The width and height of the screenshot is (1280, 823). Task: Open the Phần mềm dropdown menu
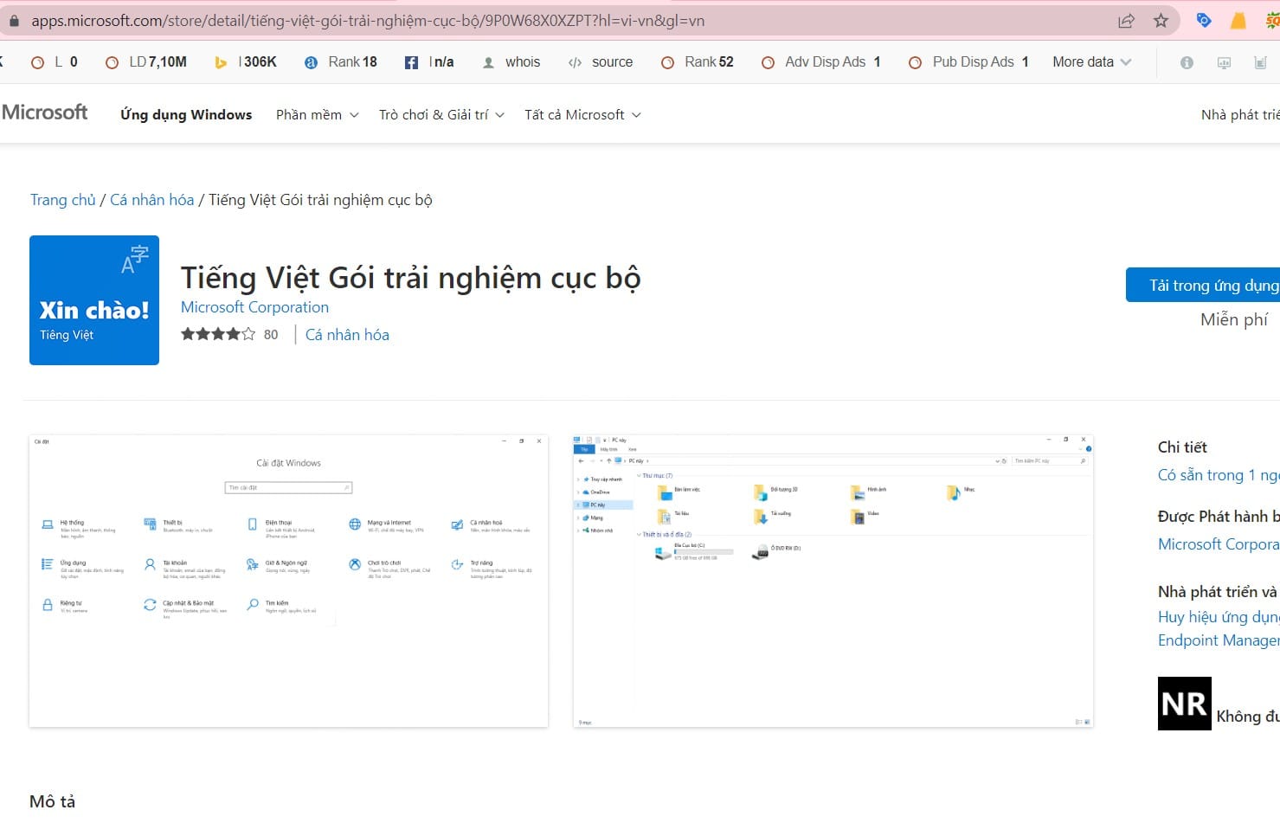317,115
